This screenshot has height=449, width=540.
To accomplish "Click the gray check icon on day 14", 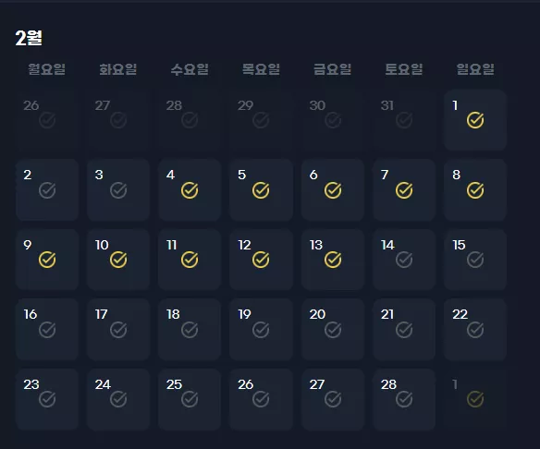I will (x=404, y=260).
